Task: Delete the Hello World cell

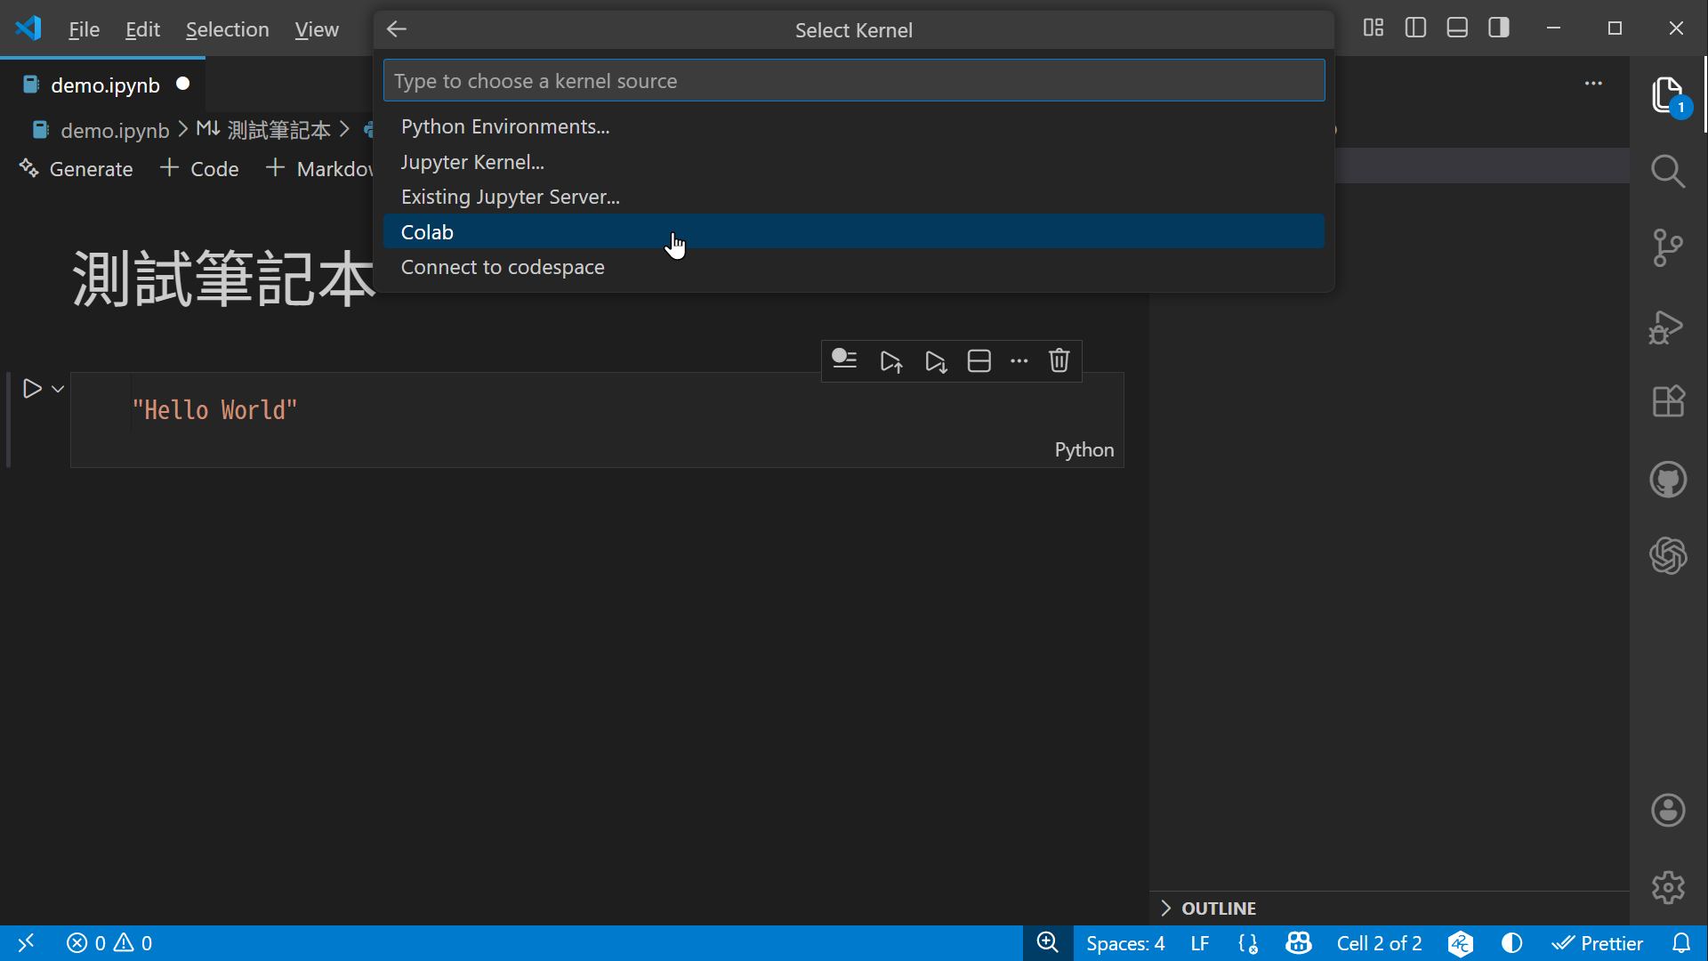Action: coord(1059,361)
